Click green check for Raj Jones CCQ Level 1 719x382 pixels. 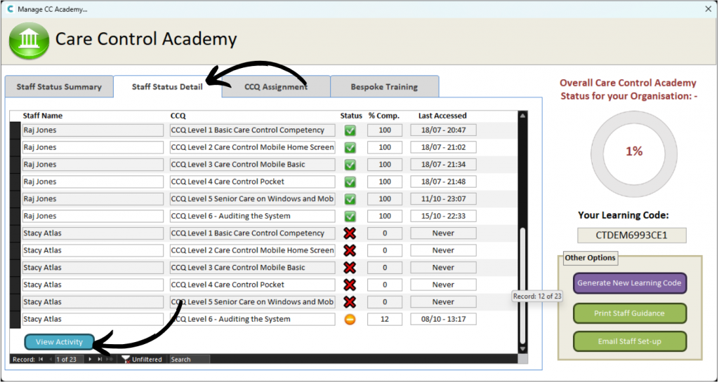[350, 130]
